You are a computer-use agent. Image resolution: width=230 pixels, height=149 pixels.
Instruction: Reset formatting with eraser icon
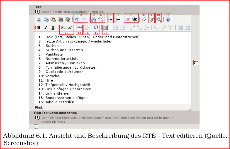144,19
